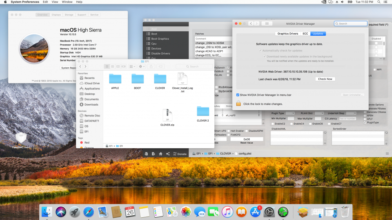The width and height of the screenshot is (392, 220).
Task: Open Photos from the Dock
Action: (x=186, y=212)
